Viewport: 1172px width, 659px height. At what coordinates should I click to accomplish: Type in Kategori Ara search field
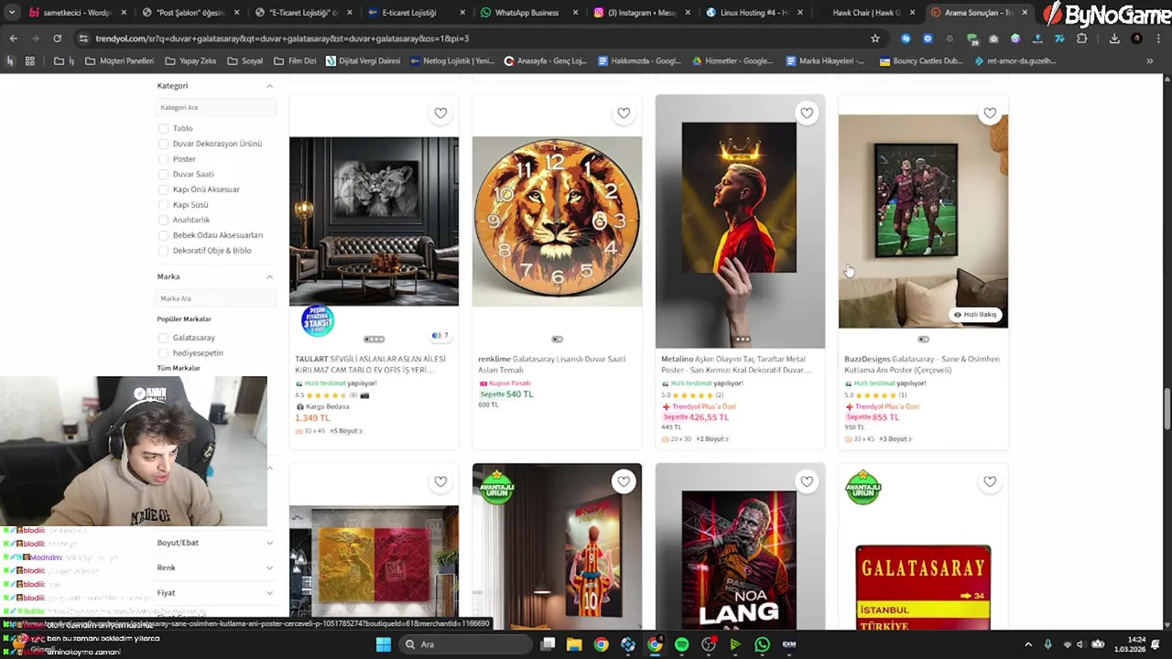tap(215, 108)
